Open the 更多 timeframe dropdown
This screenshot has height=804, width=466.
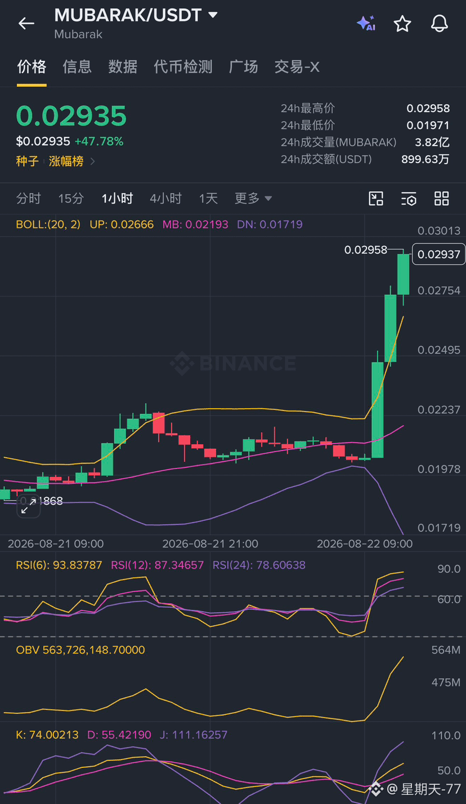coord(253,198)
